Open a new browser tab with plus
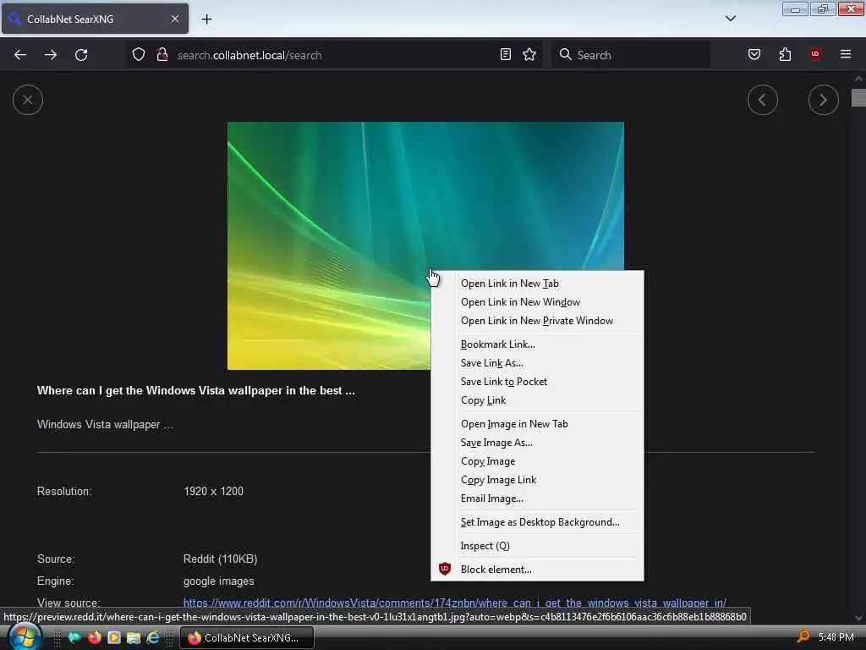Image resolution: width=866 pixels, height=650 pixels. pos(206,19)
